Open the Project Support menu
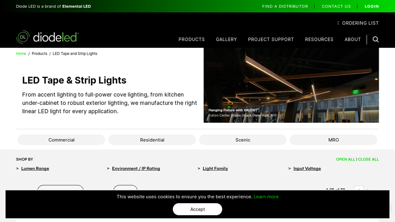 271,39
